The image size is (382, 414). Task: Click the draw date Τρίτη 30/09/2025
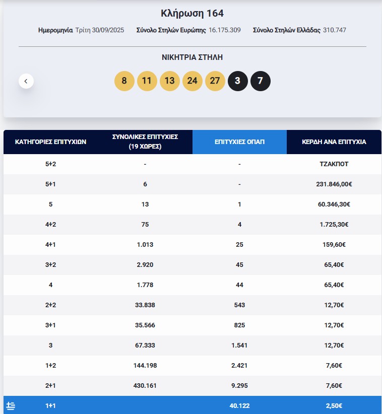click(x=99, y=30)
